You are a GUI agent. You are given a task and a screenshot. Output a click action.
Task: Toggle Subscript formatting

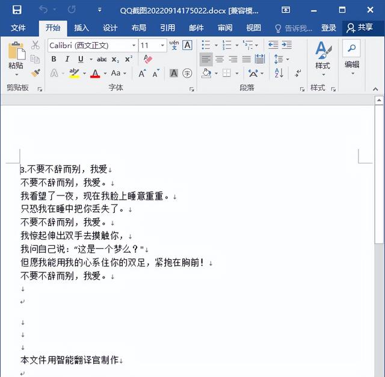(115, 59)
